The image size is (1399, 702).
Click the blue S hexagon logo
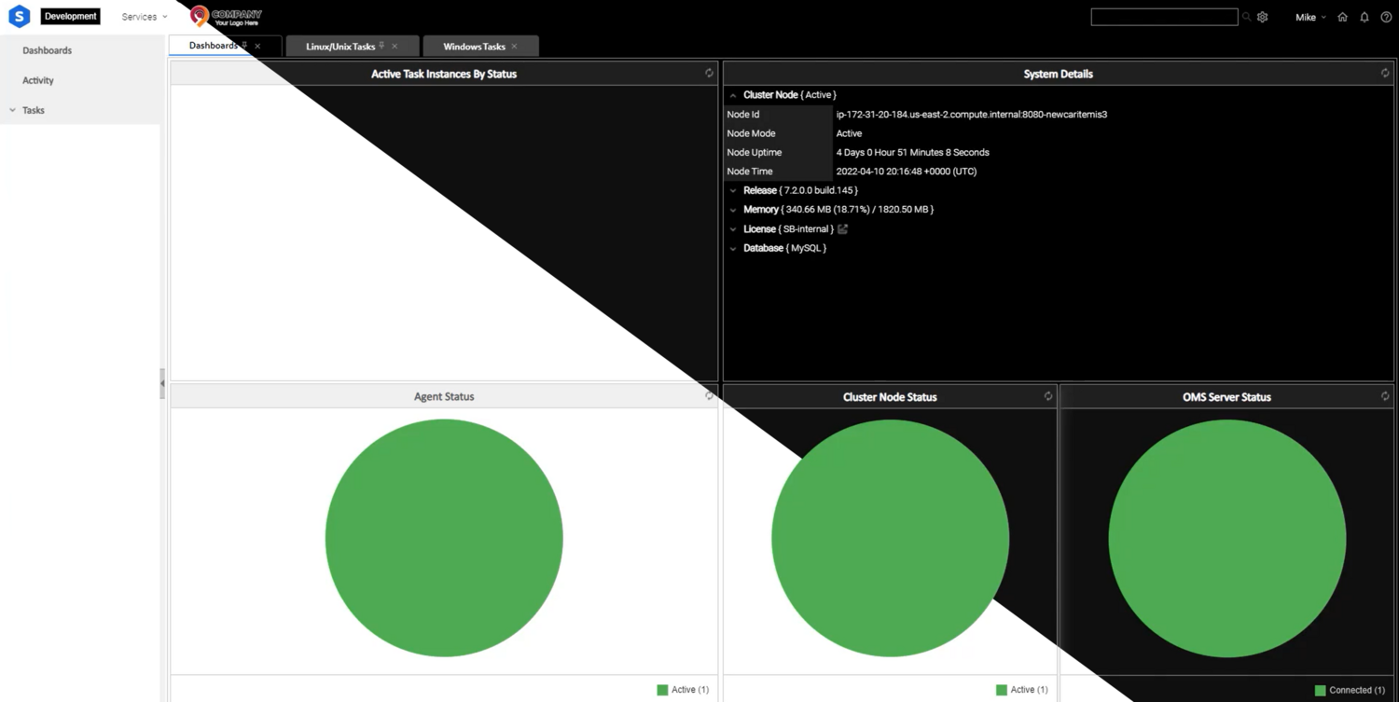(x=19, y=16)
